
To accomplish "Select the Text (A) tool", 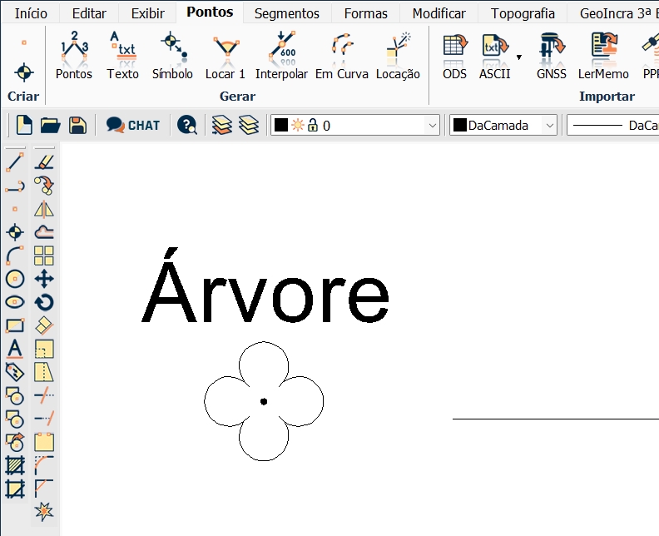I will coord(15,349).
